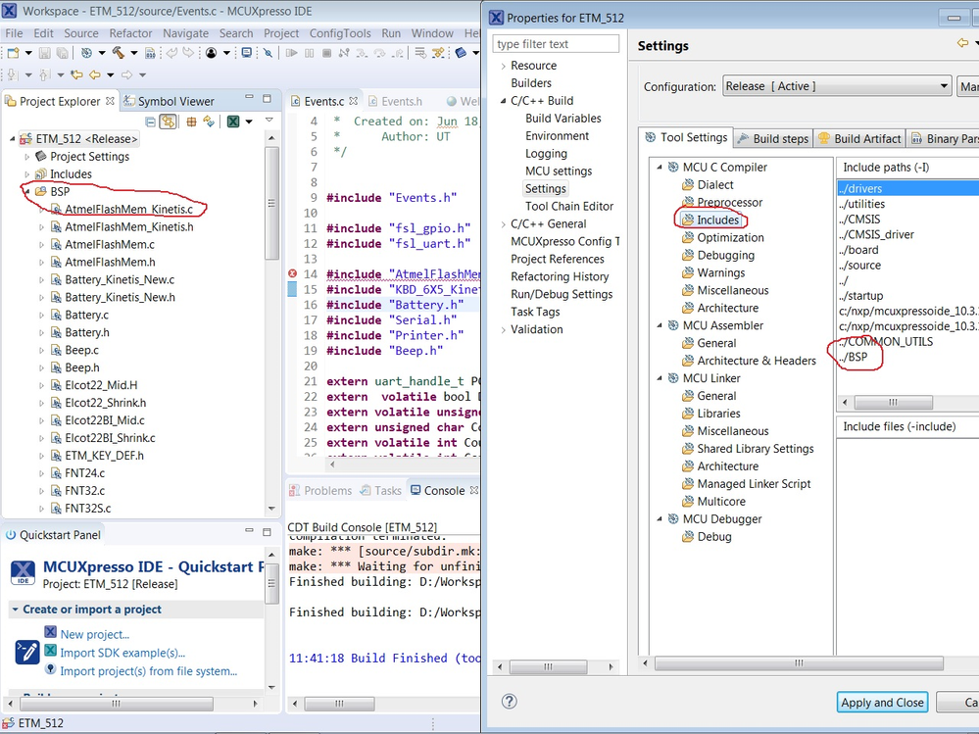
Task: Open the Project Explorer view menu triangle
Action: 269,120
